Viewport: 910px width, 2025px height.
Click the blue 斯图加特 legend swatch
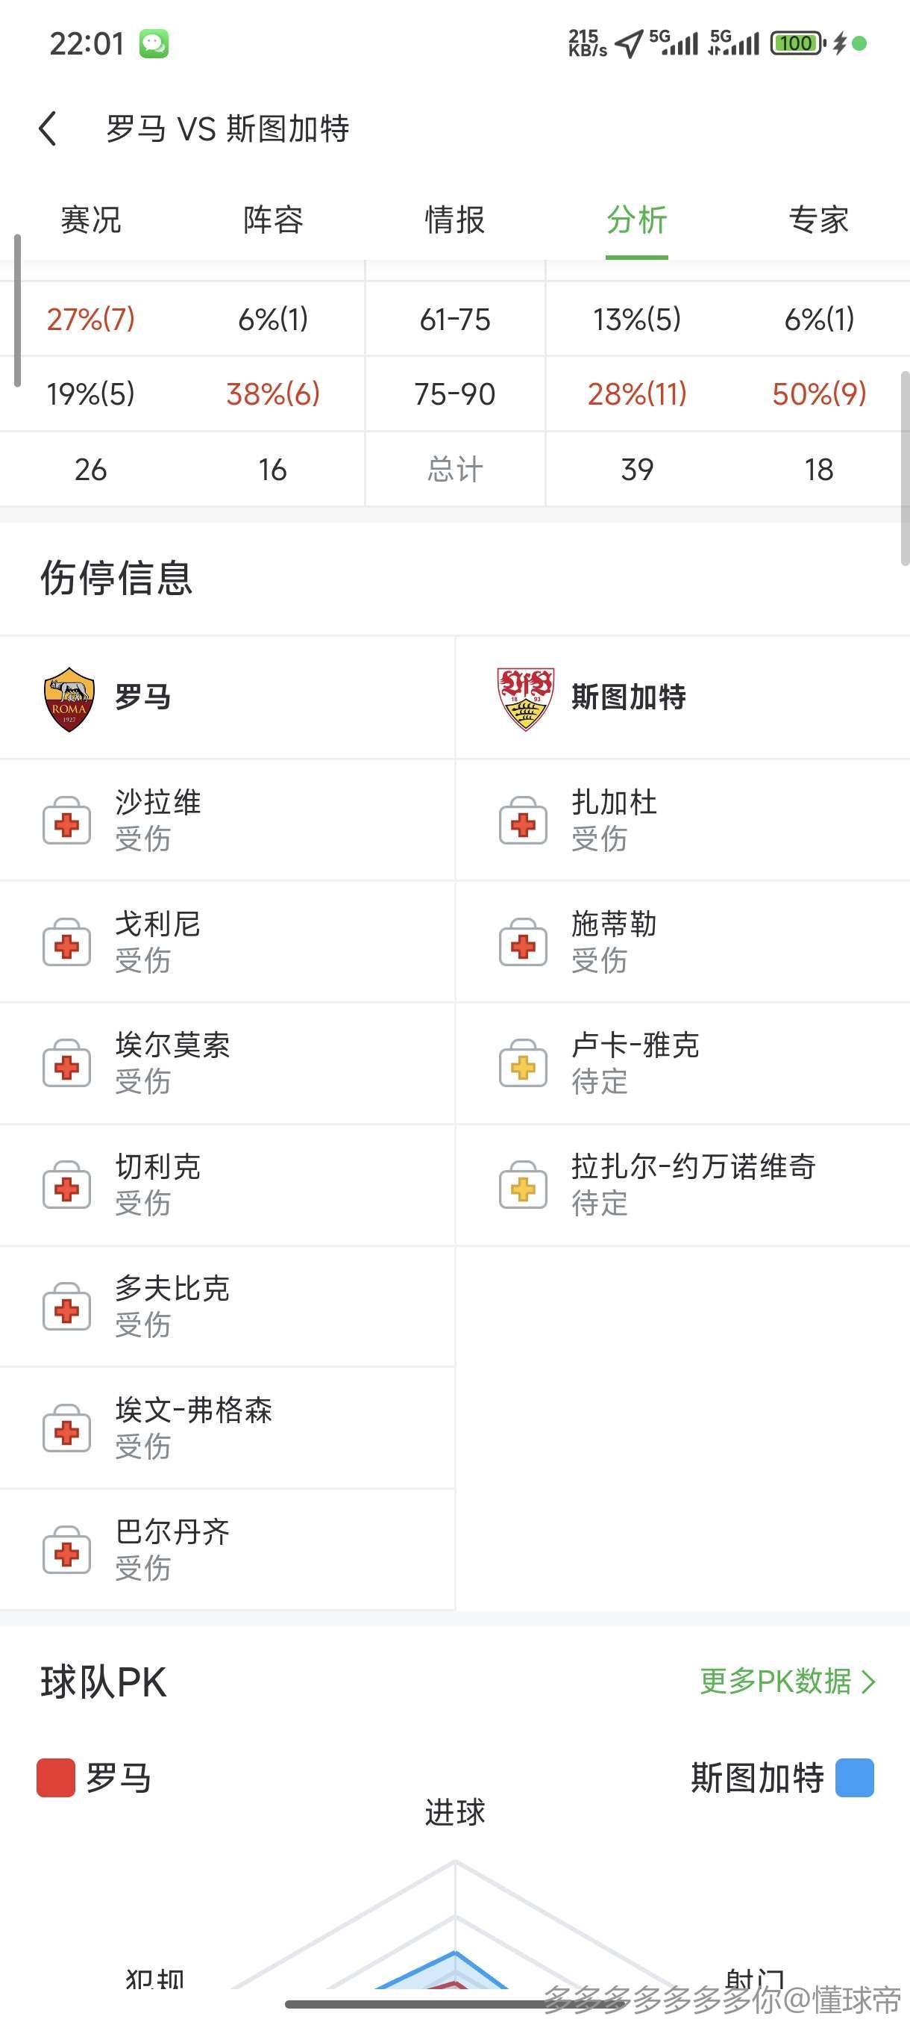(x=854, y=1778)
